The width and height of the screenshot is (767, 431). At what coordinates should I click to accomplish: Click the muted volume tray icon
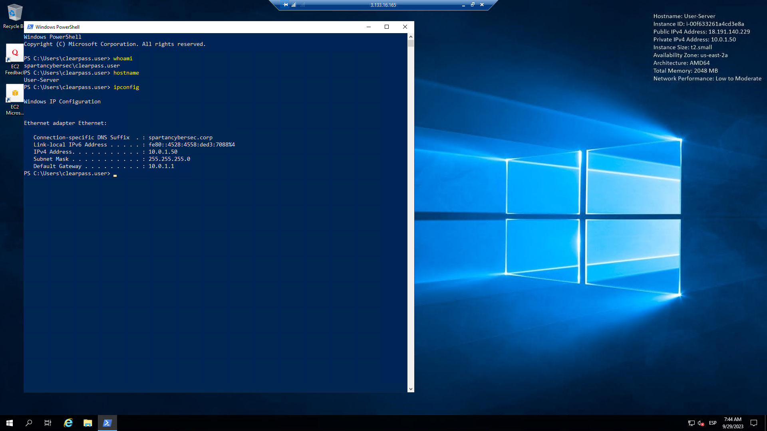point(701,423)
